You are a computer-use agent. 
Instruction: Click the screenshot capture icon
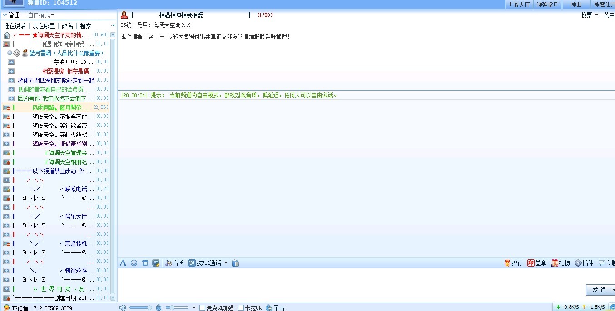pos(156,263)
